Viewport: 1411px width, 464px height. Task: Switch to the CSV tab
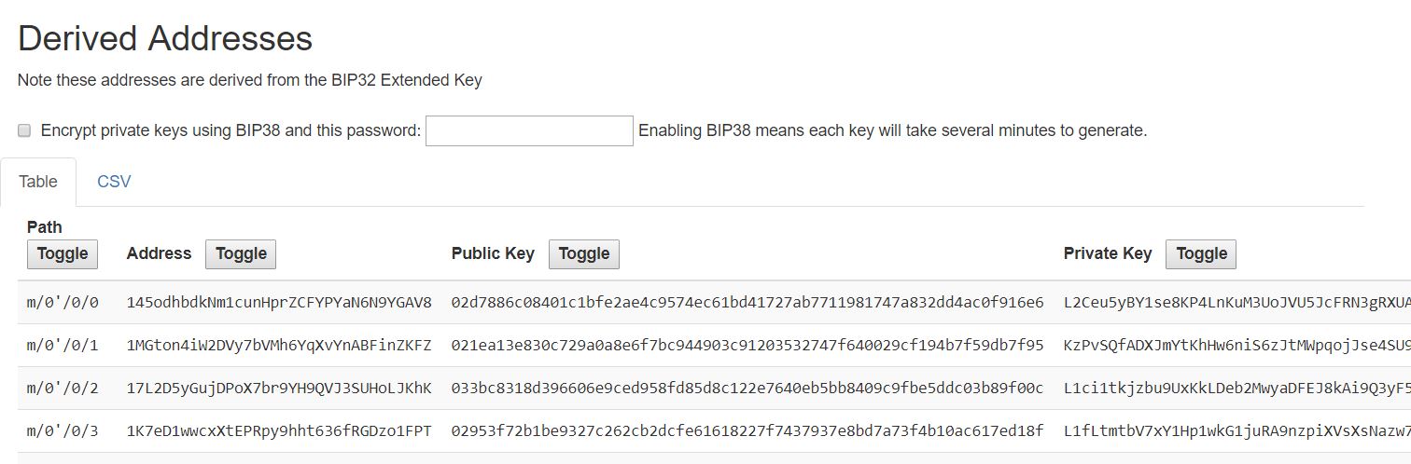(x=114, y=182)
